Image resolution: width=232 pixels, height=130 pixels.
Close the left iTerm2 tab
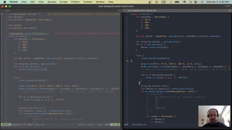(x=3, y=10)
